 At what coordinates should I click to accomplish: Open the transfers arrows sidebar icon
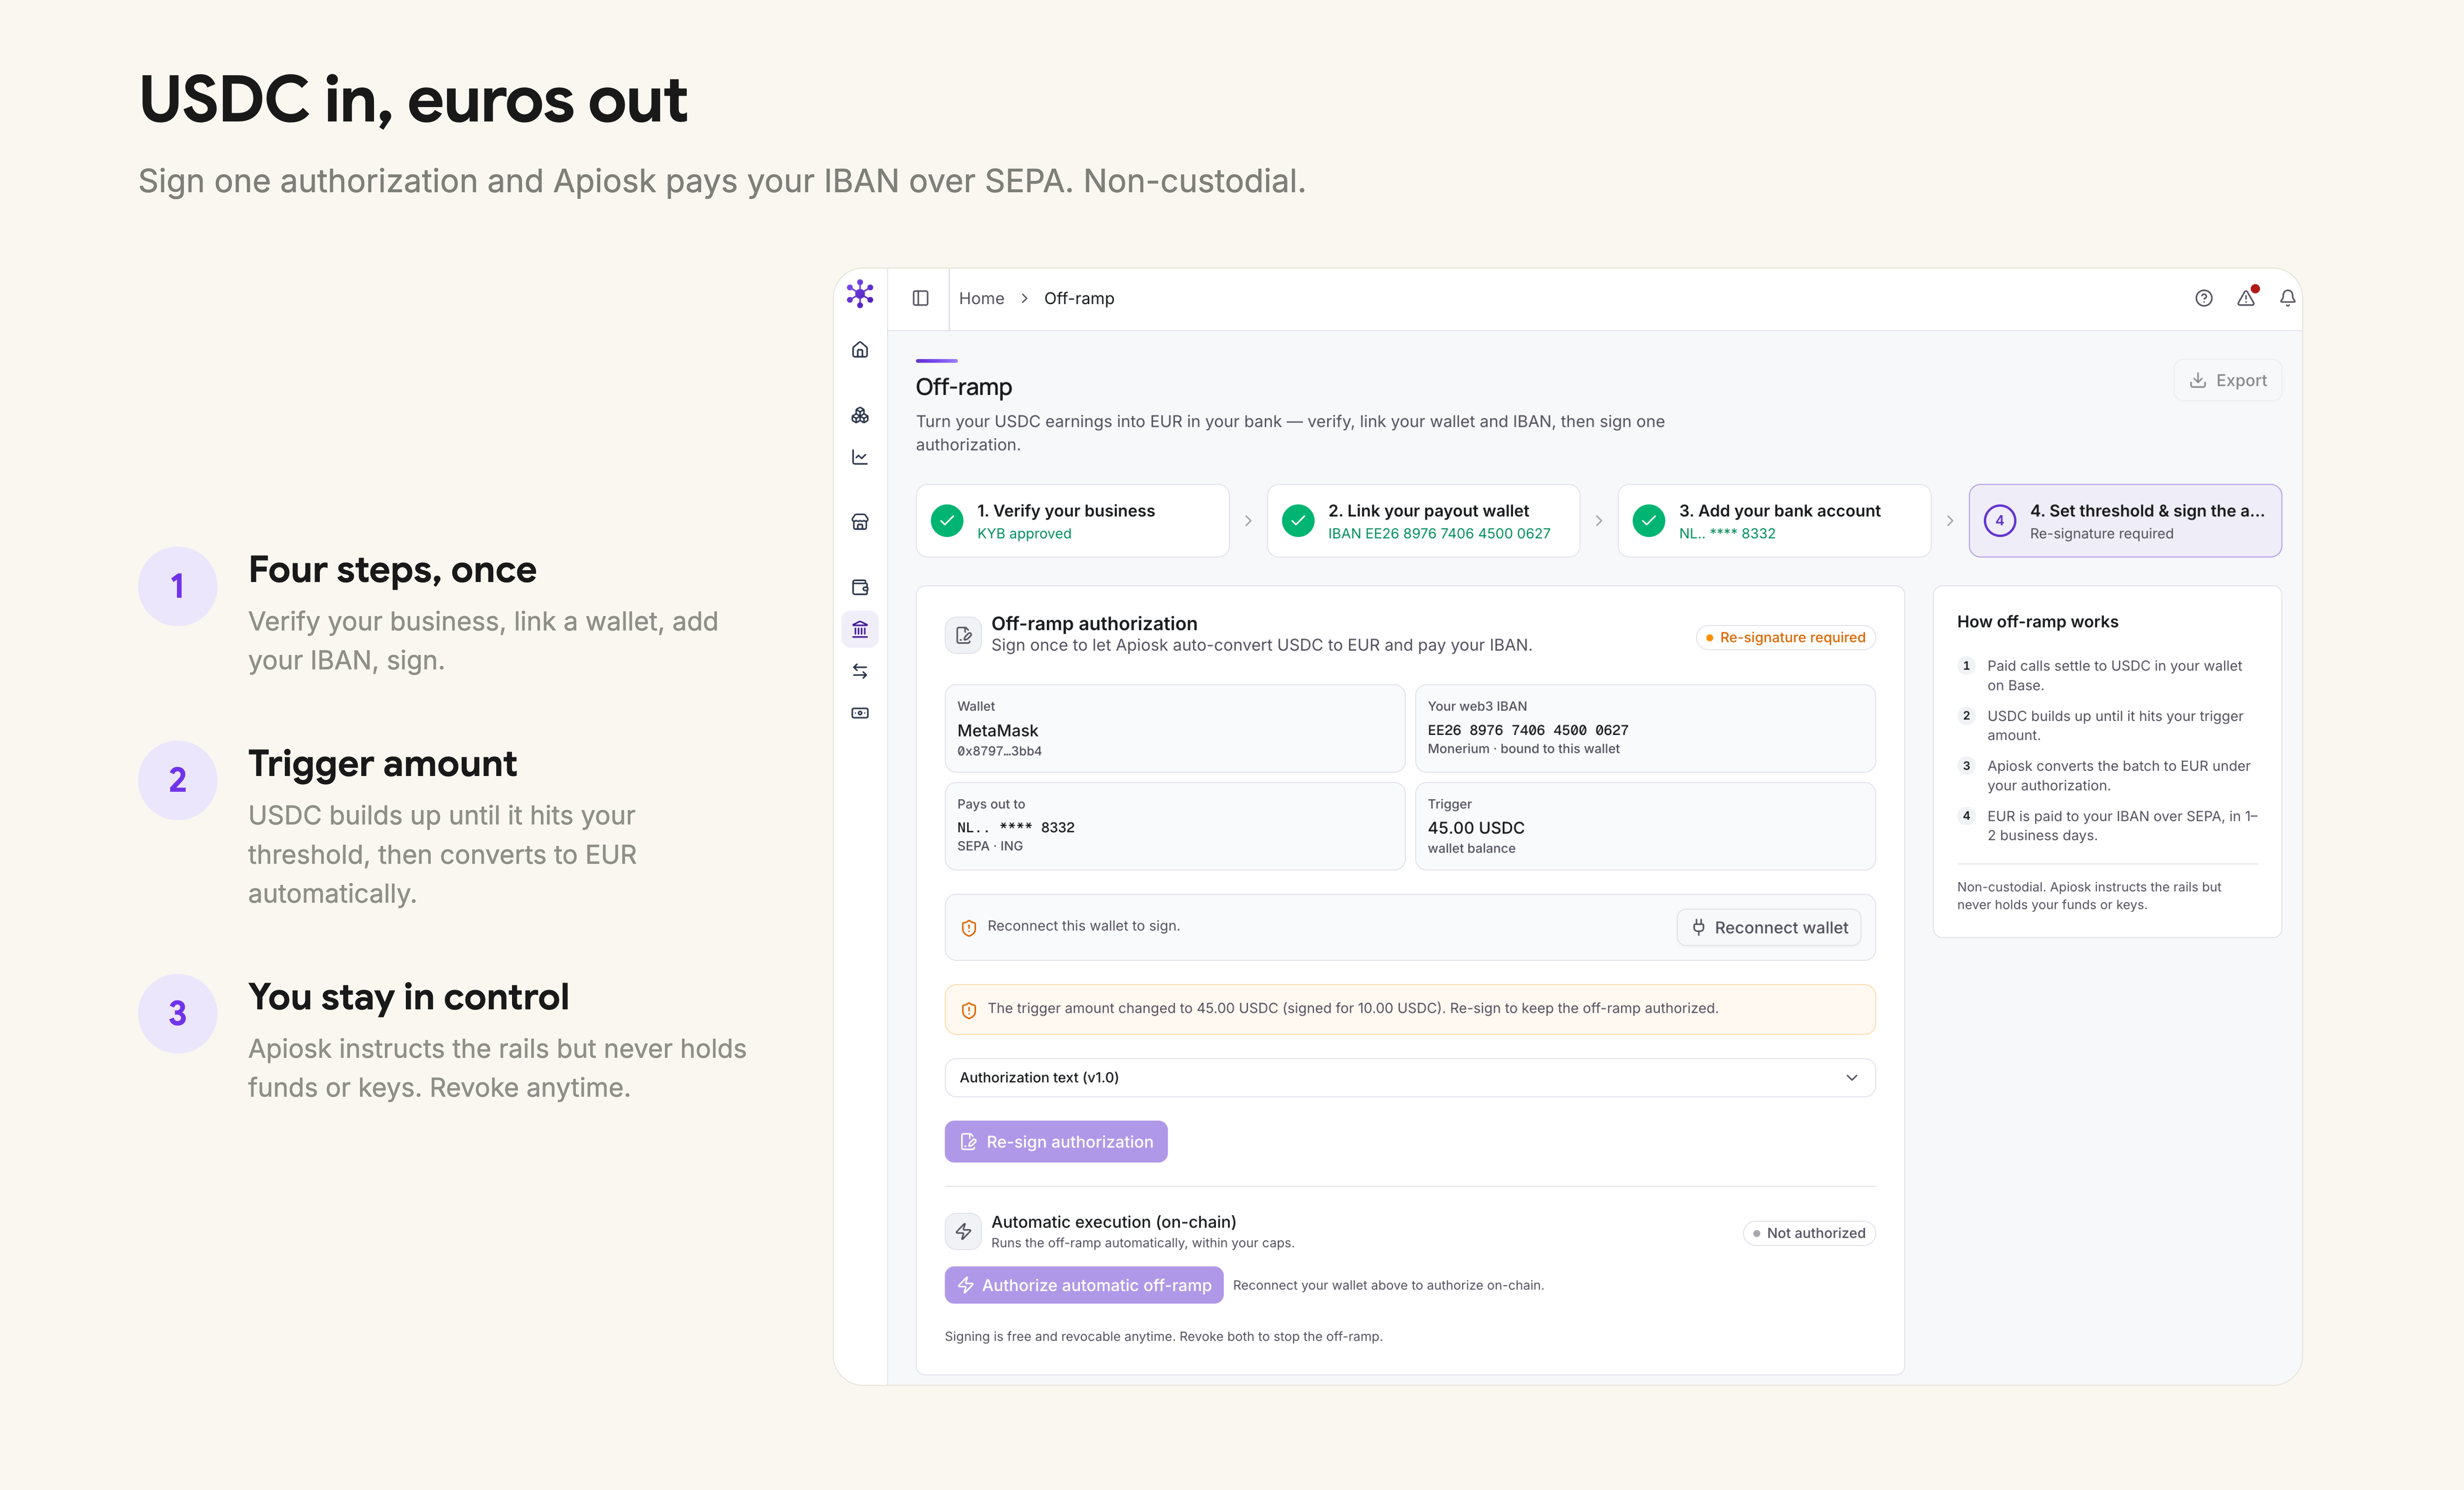[860, 671]
